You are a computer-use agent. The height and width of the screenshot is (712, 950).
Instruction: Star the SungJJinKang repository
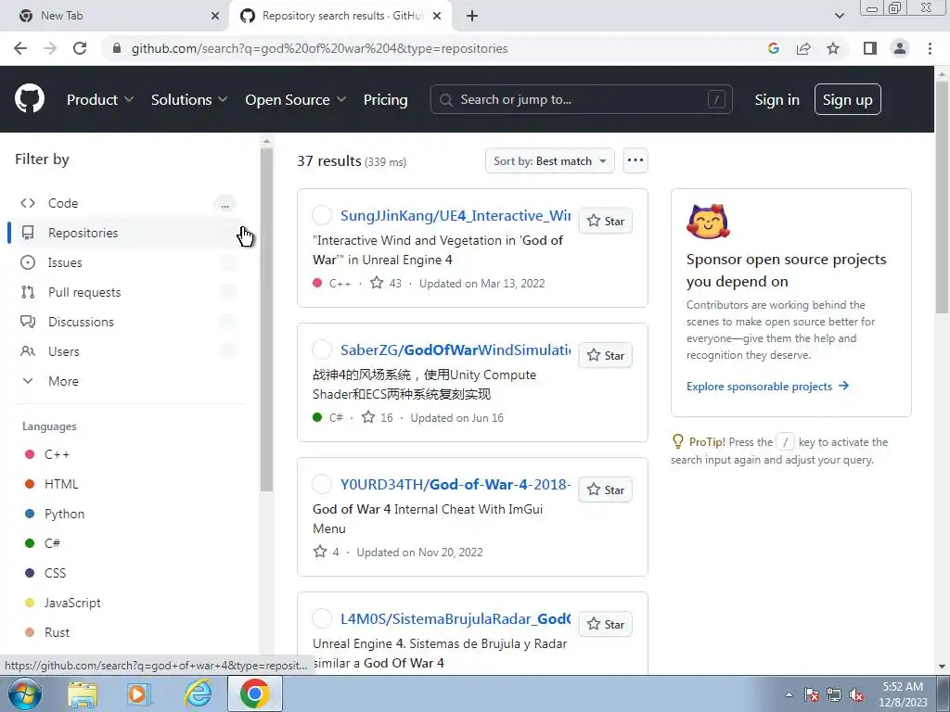[605, 221]
